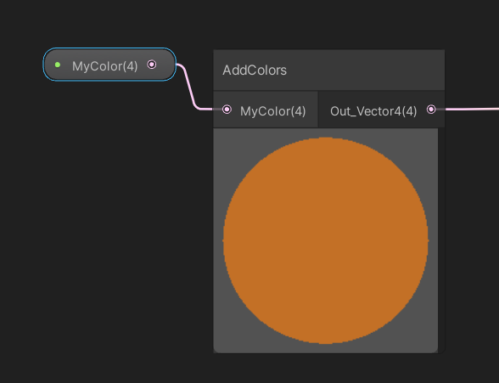
Task: Click the blue selection outline of the MyColor node
Action: point(109,48)
